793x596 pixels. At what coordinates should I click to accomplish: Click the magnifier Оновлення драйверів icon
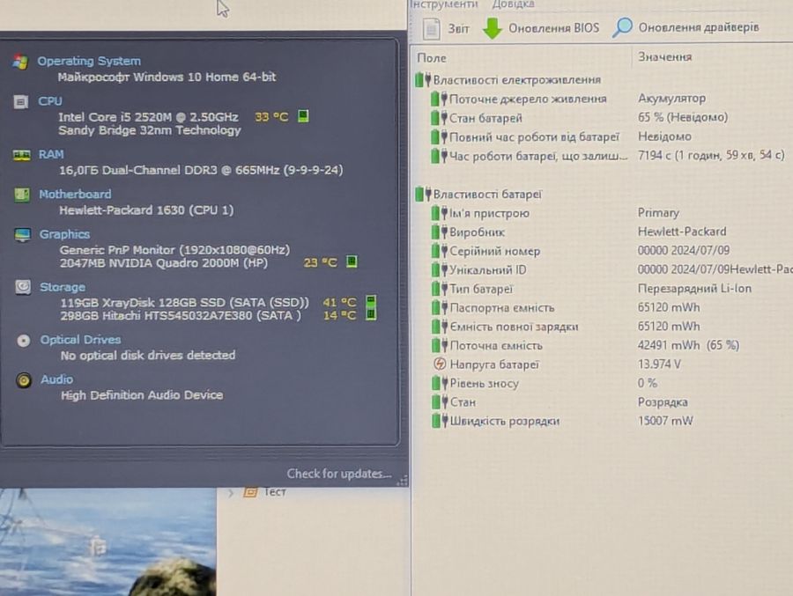click(x=623, y=27)
